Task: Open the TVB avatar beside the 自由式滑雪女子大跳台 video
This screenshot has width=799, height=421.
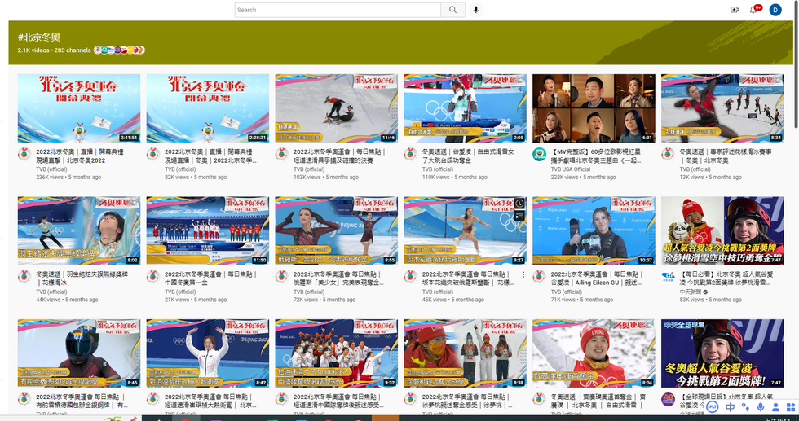Action: pos(410,154)
